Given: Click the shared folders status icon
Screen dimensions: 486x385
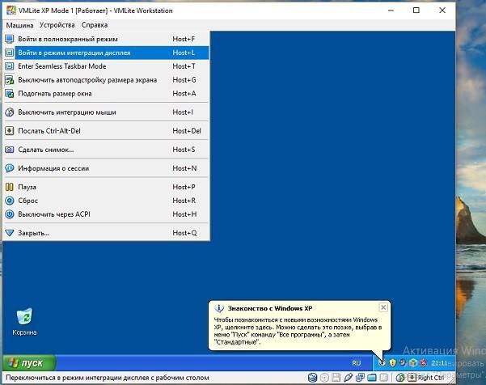Looking at the screenshot, I should click(372, 377).
